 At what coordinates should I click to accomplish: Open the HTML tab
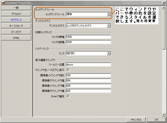[16, 38]
